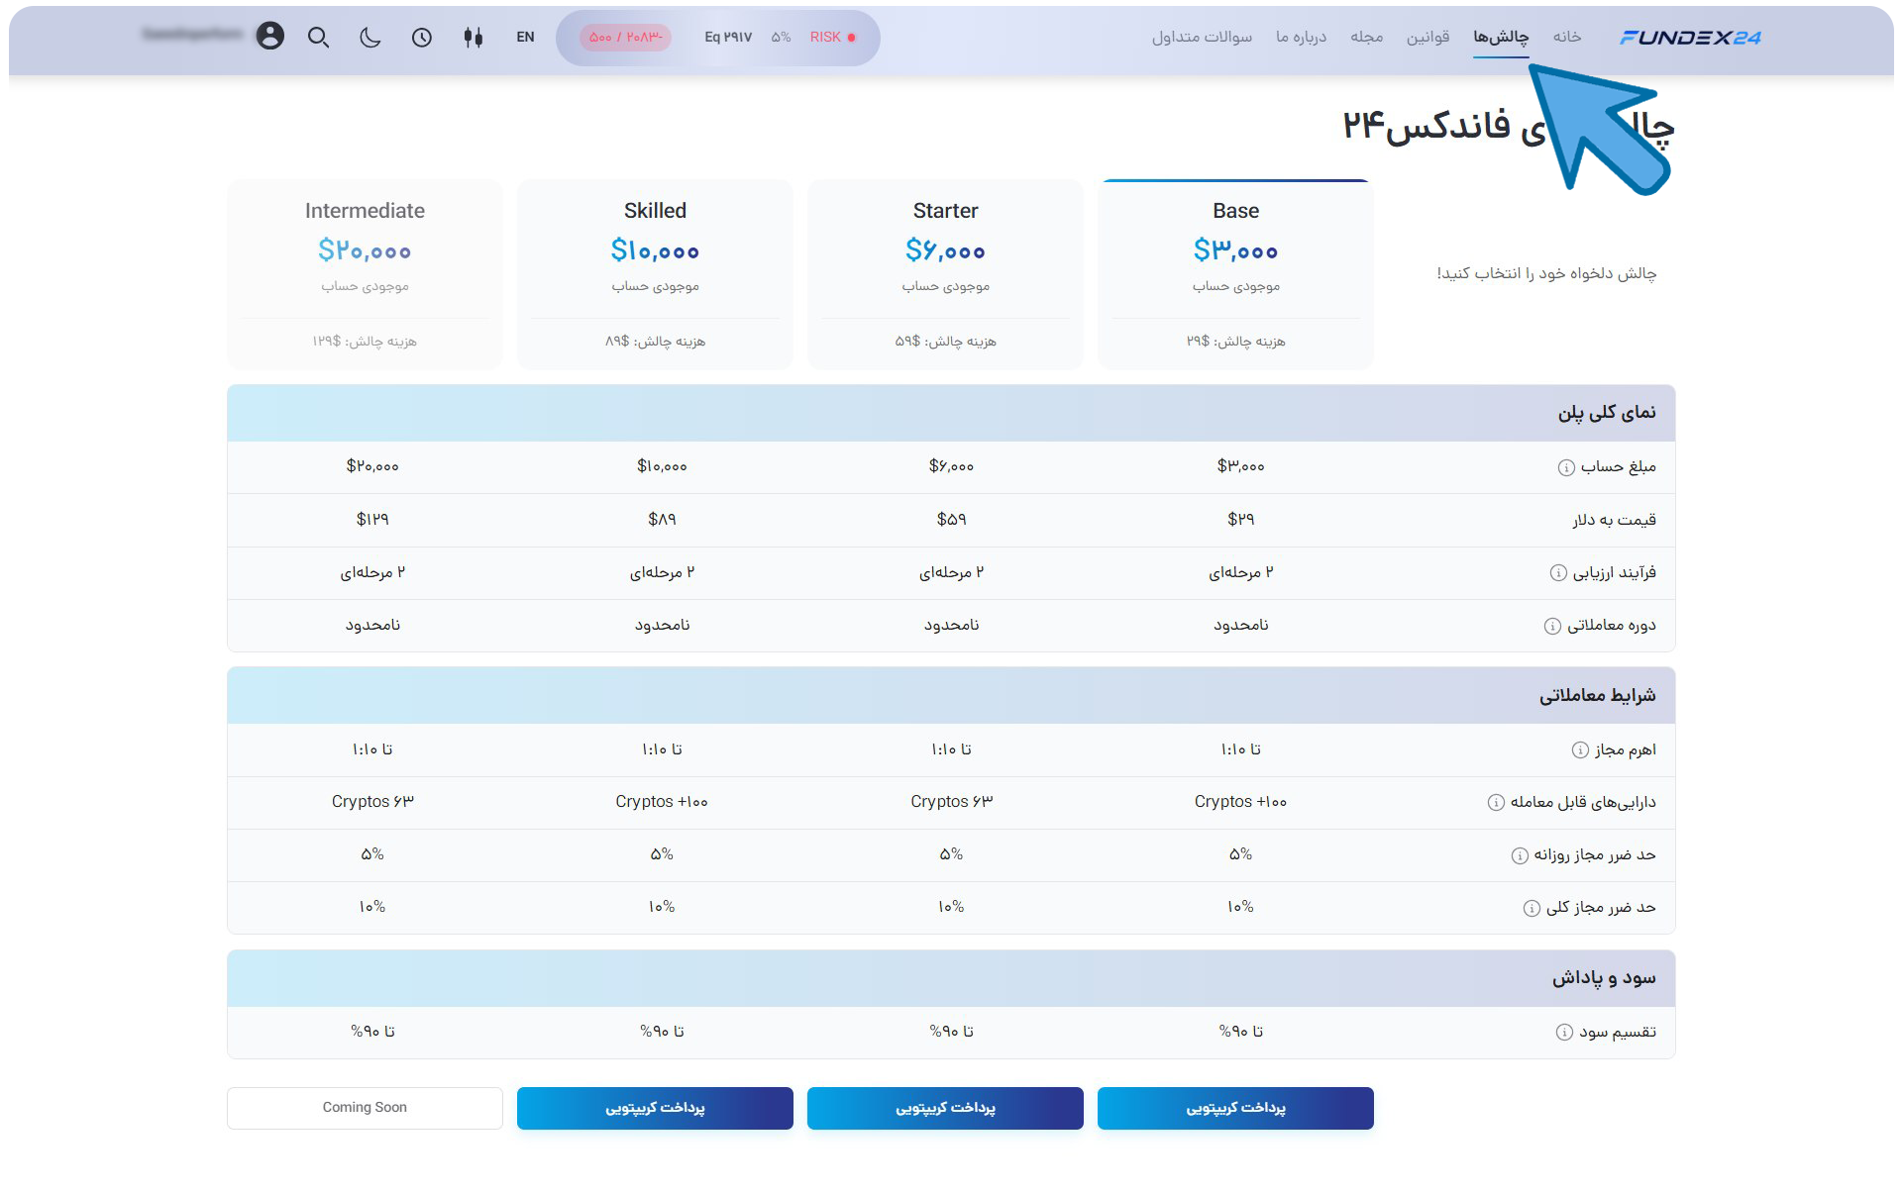Screen dimensions: 1903x1195
Task: Click the نمای کلی پلن section header
Action: coord(951,413)
